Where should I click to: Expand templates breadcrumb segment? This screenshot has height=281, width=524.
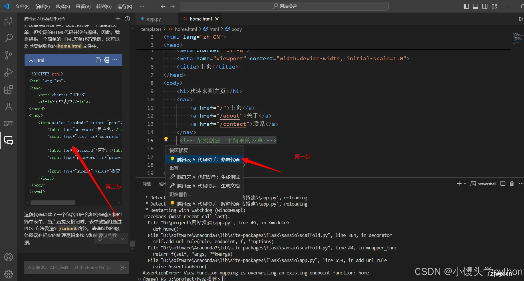[151, 29]
